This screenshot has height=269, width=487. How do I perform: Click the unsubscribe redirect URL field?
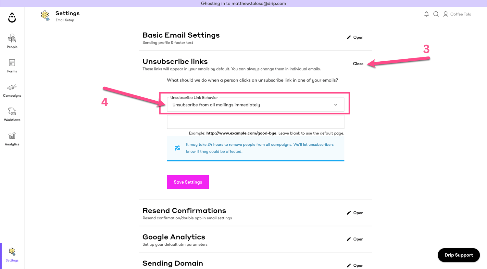255,122
